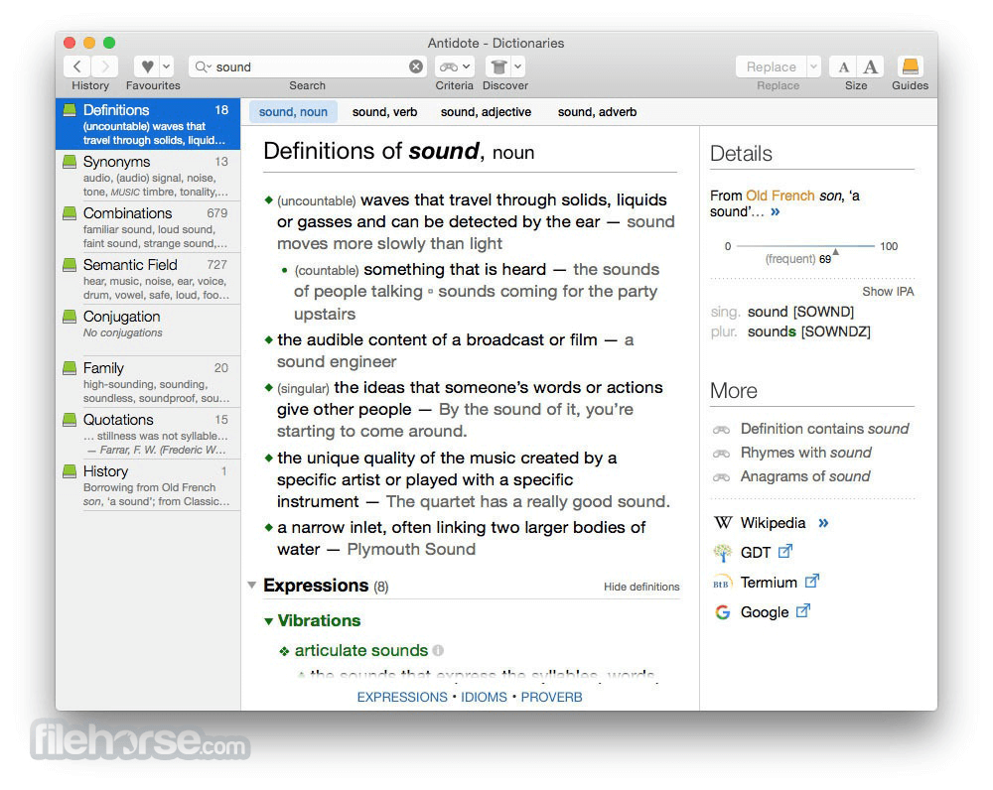
Task: Zoom window with green title-bar button
Action: click(x=109, y=43)
